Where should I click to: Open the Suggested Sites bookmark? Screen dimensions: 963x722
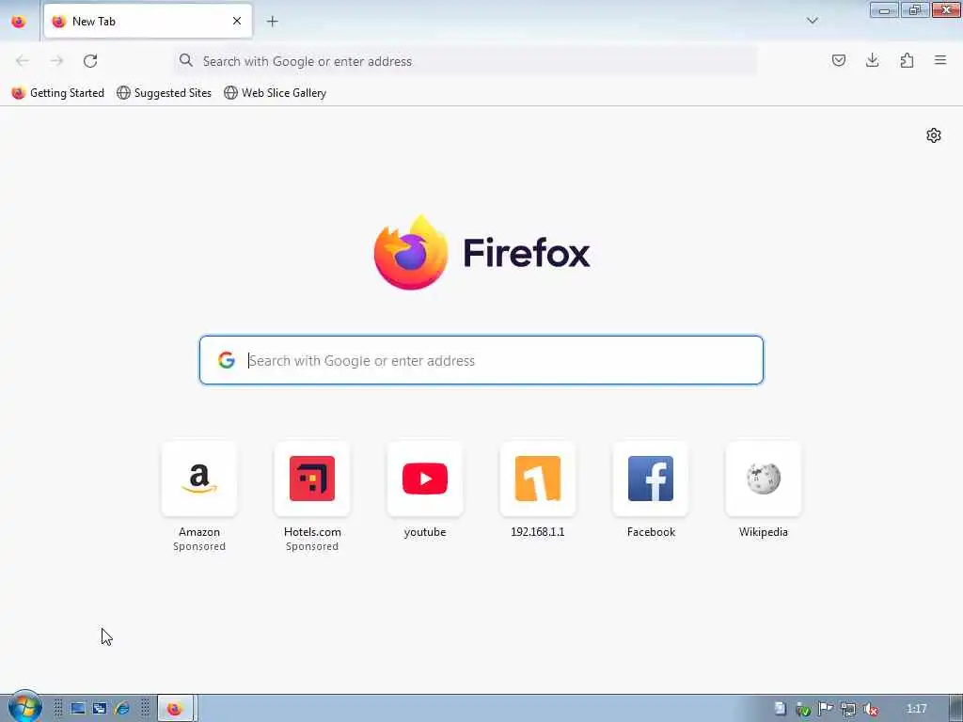[x=164, y=93]
